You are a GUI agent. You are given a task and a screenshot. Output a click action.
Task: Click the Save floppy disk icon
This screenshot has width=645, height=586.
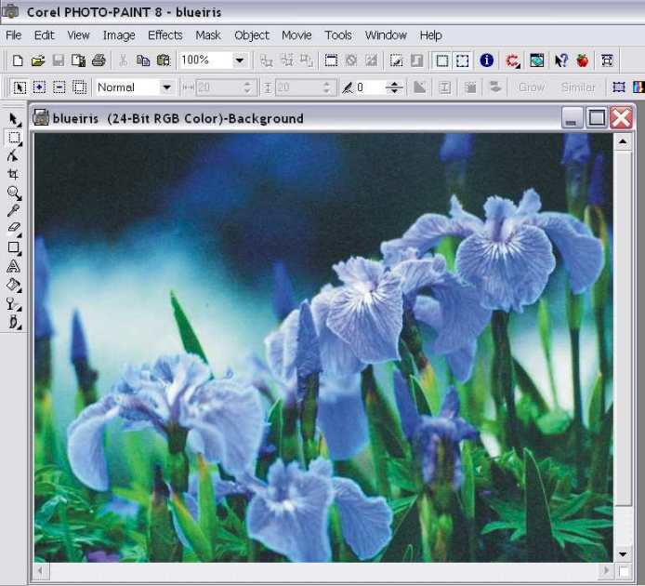58,60
